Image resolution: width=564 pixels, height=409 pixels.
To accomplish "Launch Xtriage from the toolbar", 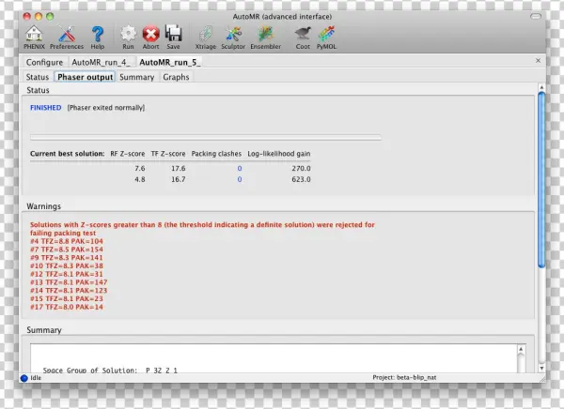I will (205, 37).
